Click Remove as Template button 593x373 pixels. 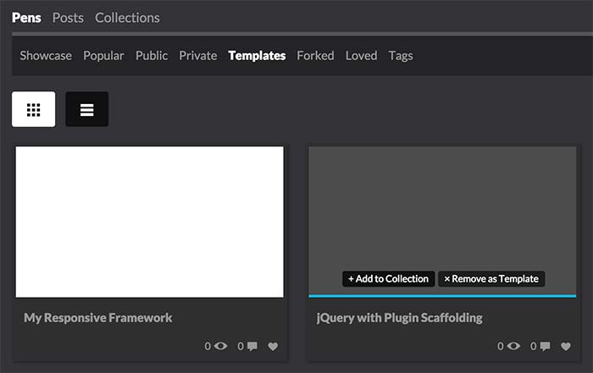tap(491, 279)
